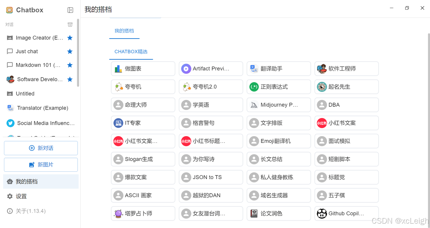Open the Software Developer conversation
The height and width of the screenshot is (228, 430).
(x=40, y=79)
